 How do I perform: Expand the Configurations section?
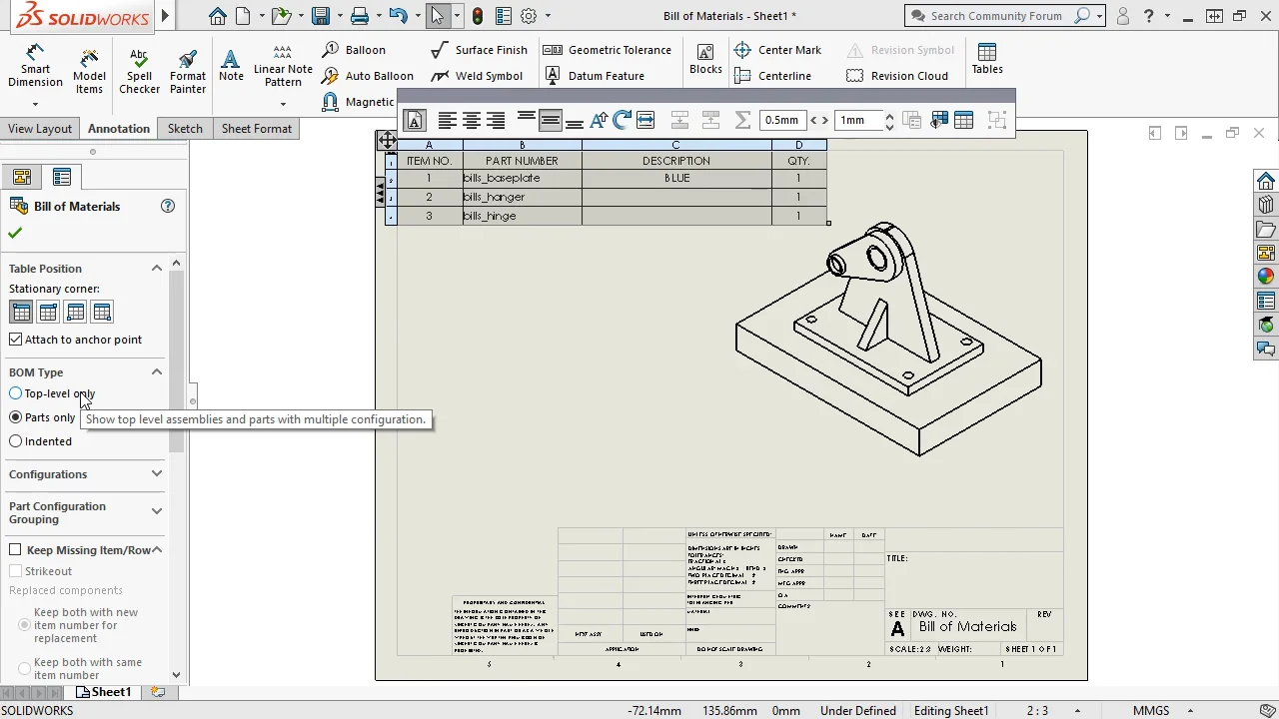pos(157,474)
